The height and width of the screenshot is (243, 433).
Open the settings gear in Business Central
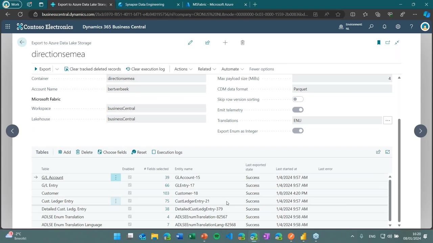click(x=398, y=27)
